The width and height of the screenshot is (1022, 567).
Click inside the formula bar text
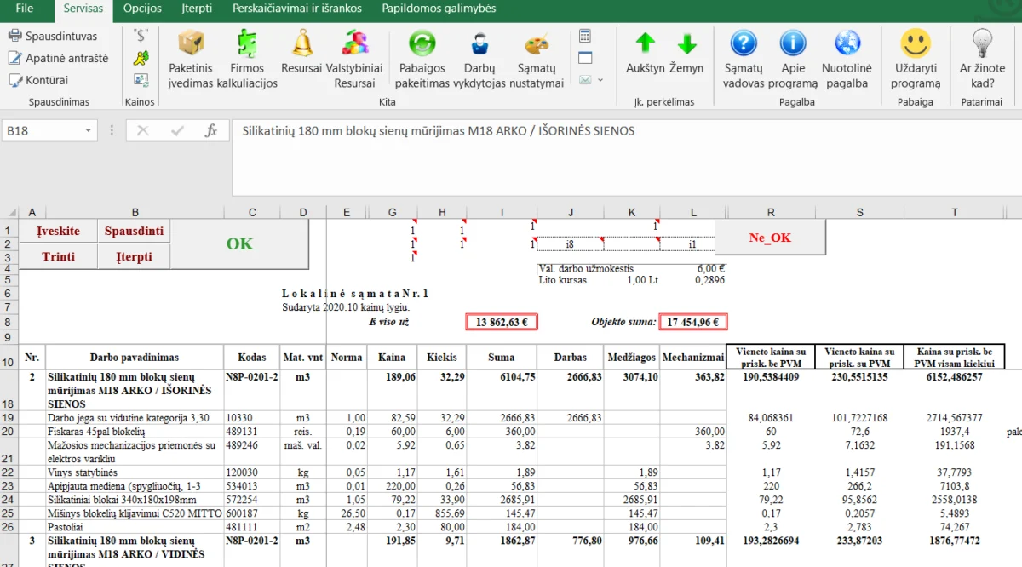pyautogui.click(x=438, y=131)
